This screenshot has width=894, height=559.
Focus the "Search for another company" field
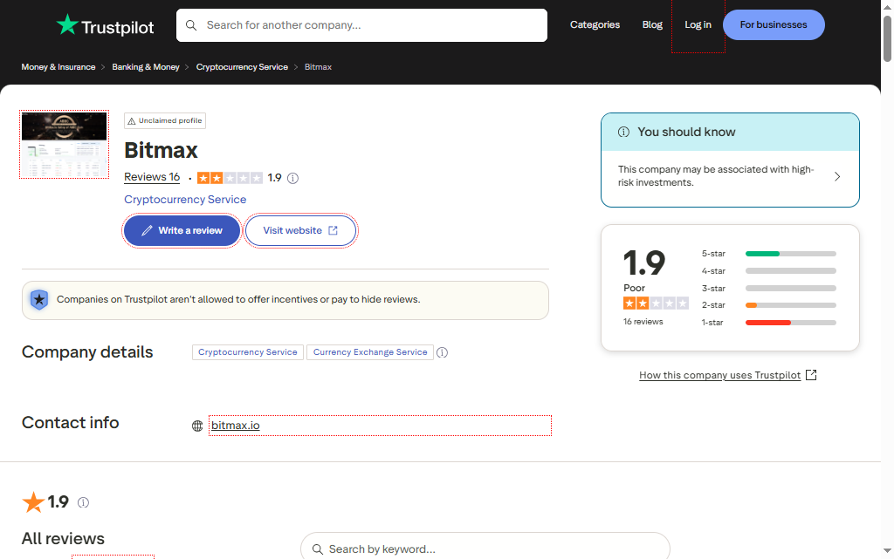[x=361, y=25]
